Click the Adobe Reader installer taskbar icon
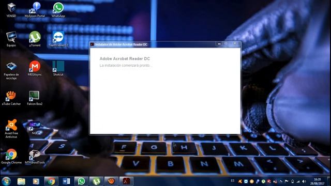This screenshot has height=186, width=331. tap(126, 181)
